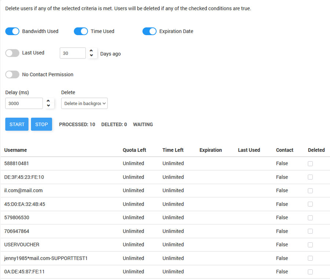
Task: Tick the Deleted checkbox for USERVOUCHER
Action: (310, 245)
